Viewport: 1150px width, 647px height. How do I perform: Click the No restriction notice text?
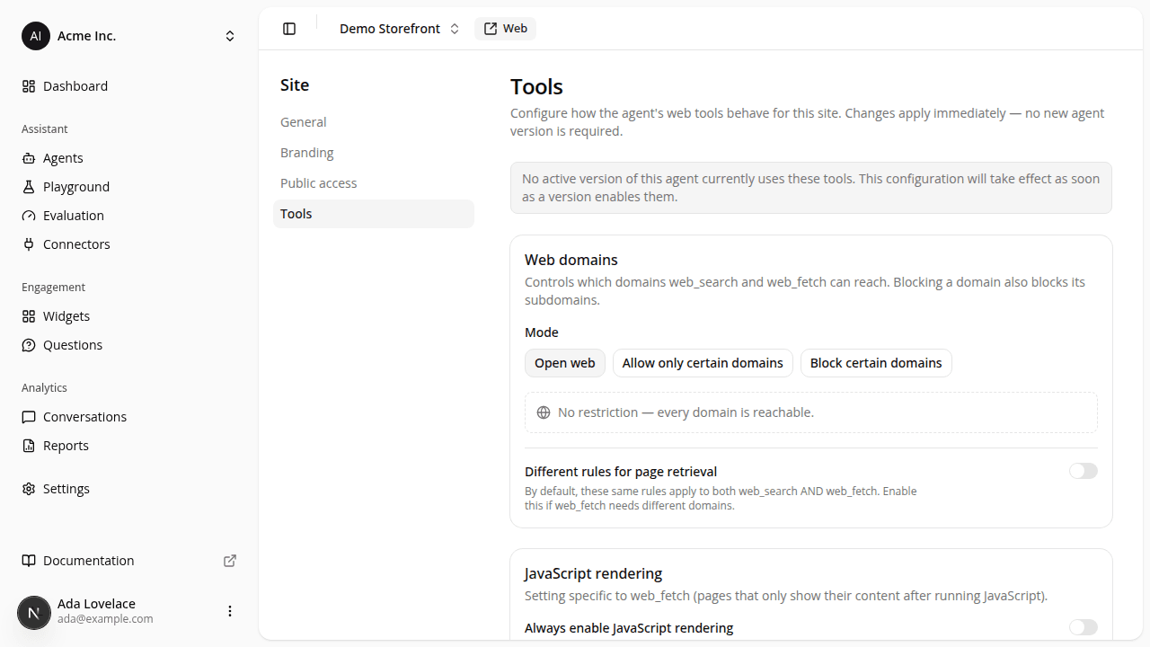(686, 412)
